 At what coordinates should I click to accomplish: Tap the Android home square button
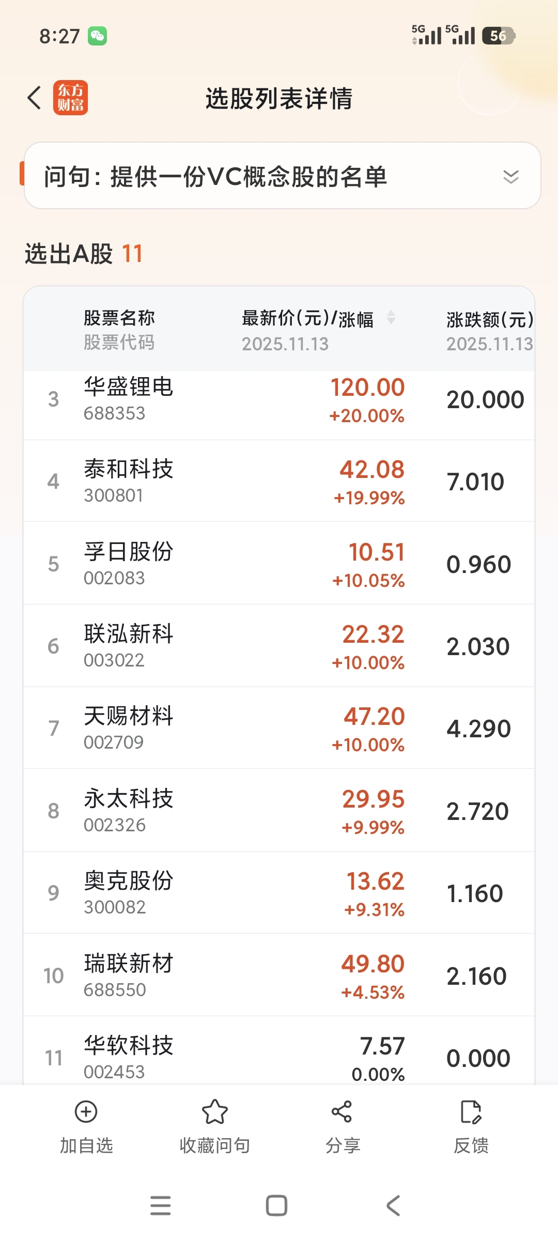pos(276,1205)
